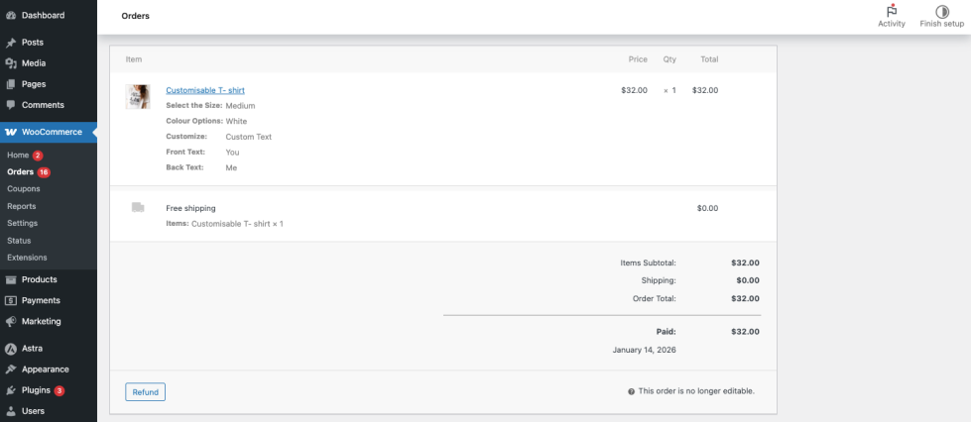Click the Media library icon
The image size is (971, 422).
(x=10, y=63)
